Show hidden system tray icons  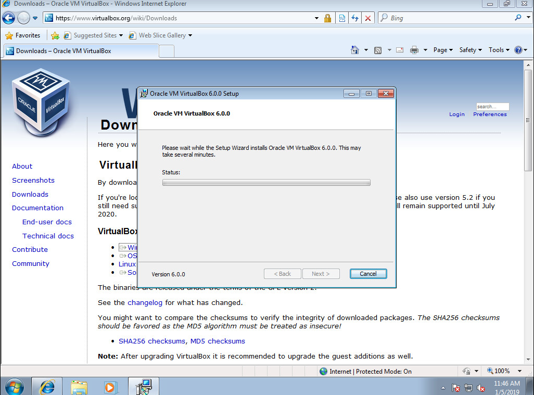click(x=443, y=388)
